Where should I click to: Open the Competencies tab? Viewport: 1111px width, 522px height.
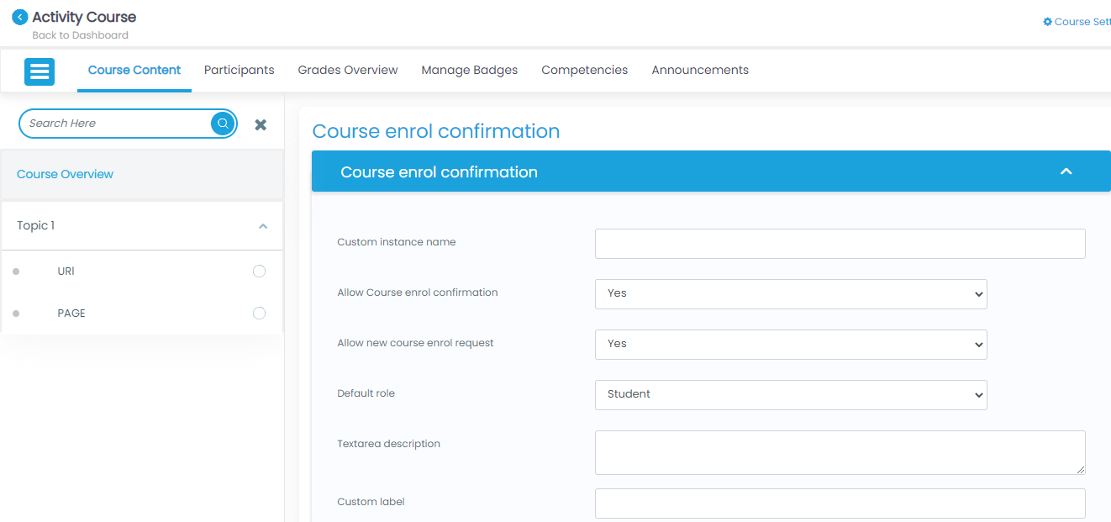(x=584, y=71)
